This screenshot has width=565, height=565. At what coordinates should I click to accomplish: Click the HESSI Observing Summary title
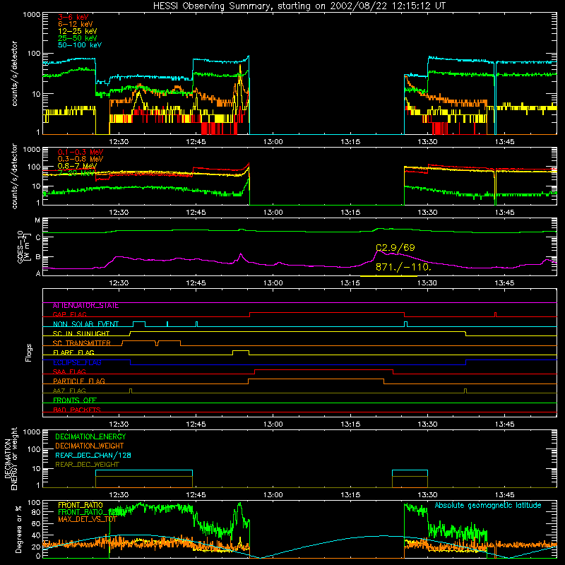point(299,6)
